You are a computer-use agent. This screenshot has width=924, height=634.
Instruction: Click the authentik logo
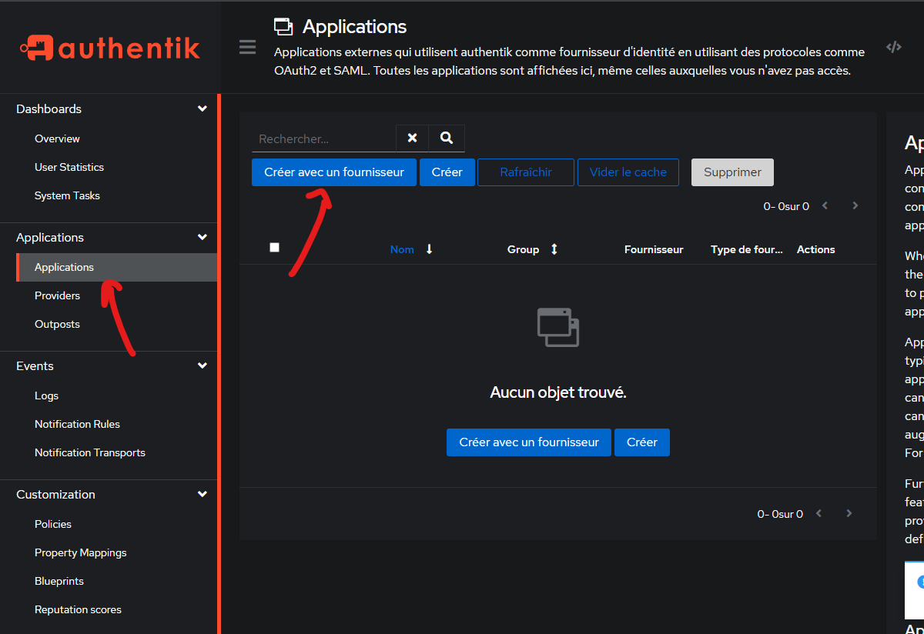click(x=110, y=48)
